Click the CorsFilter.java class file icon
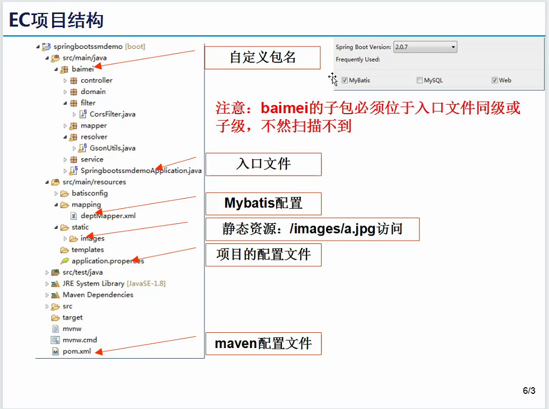The height and width of the screenshot is (409, 549). tap(83, 114)
